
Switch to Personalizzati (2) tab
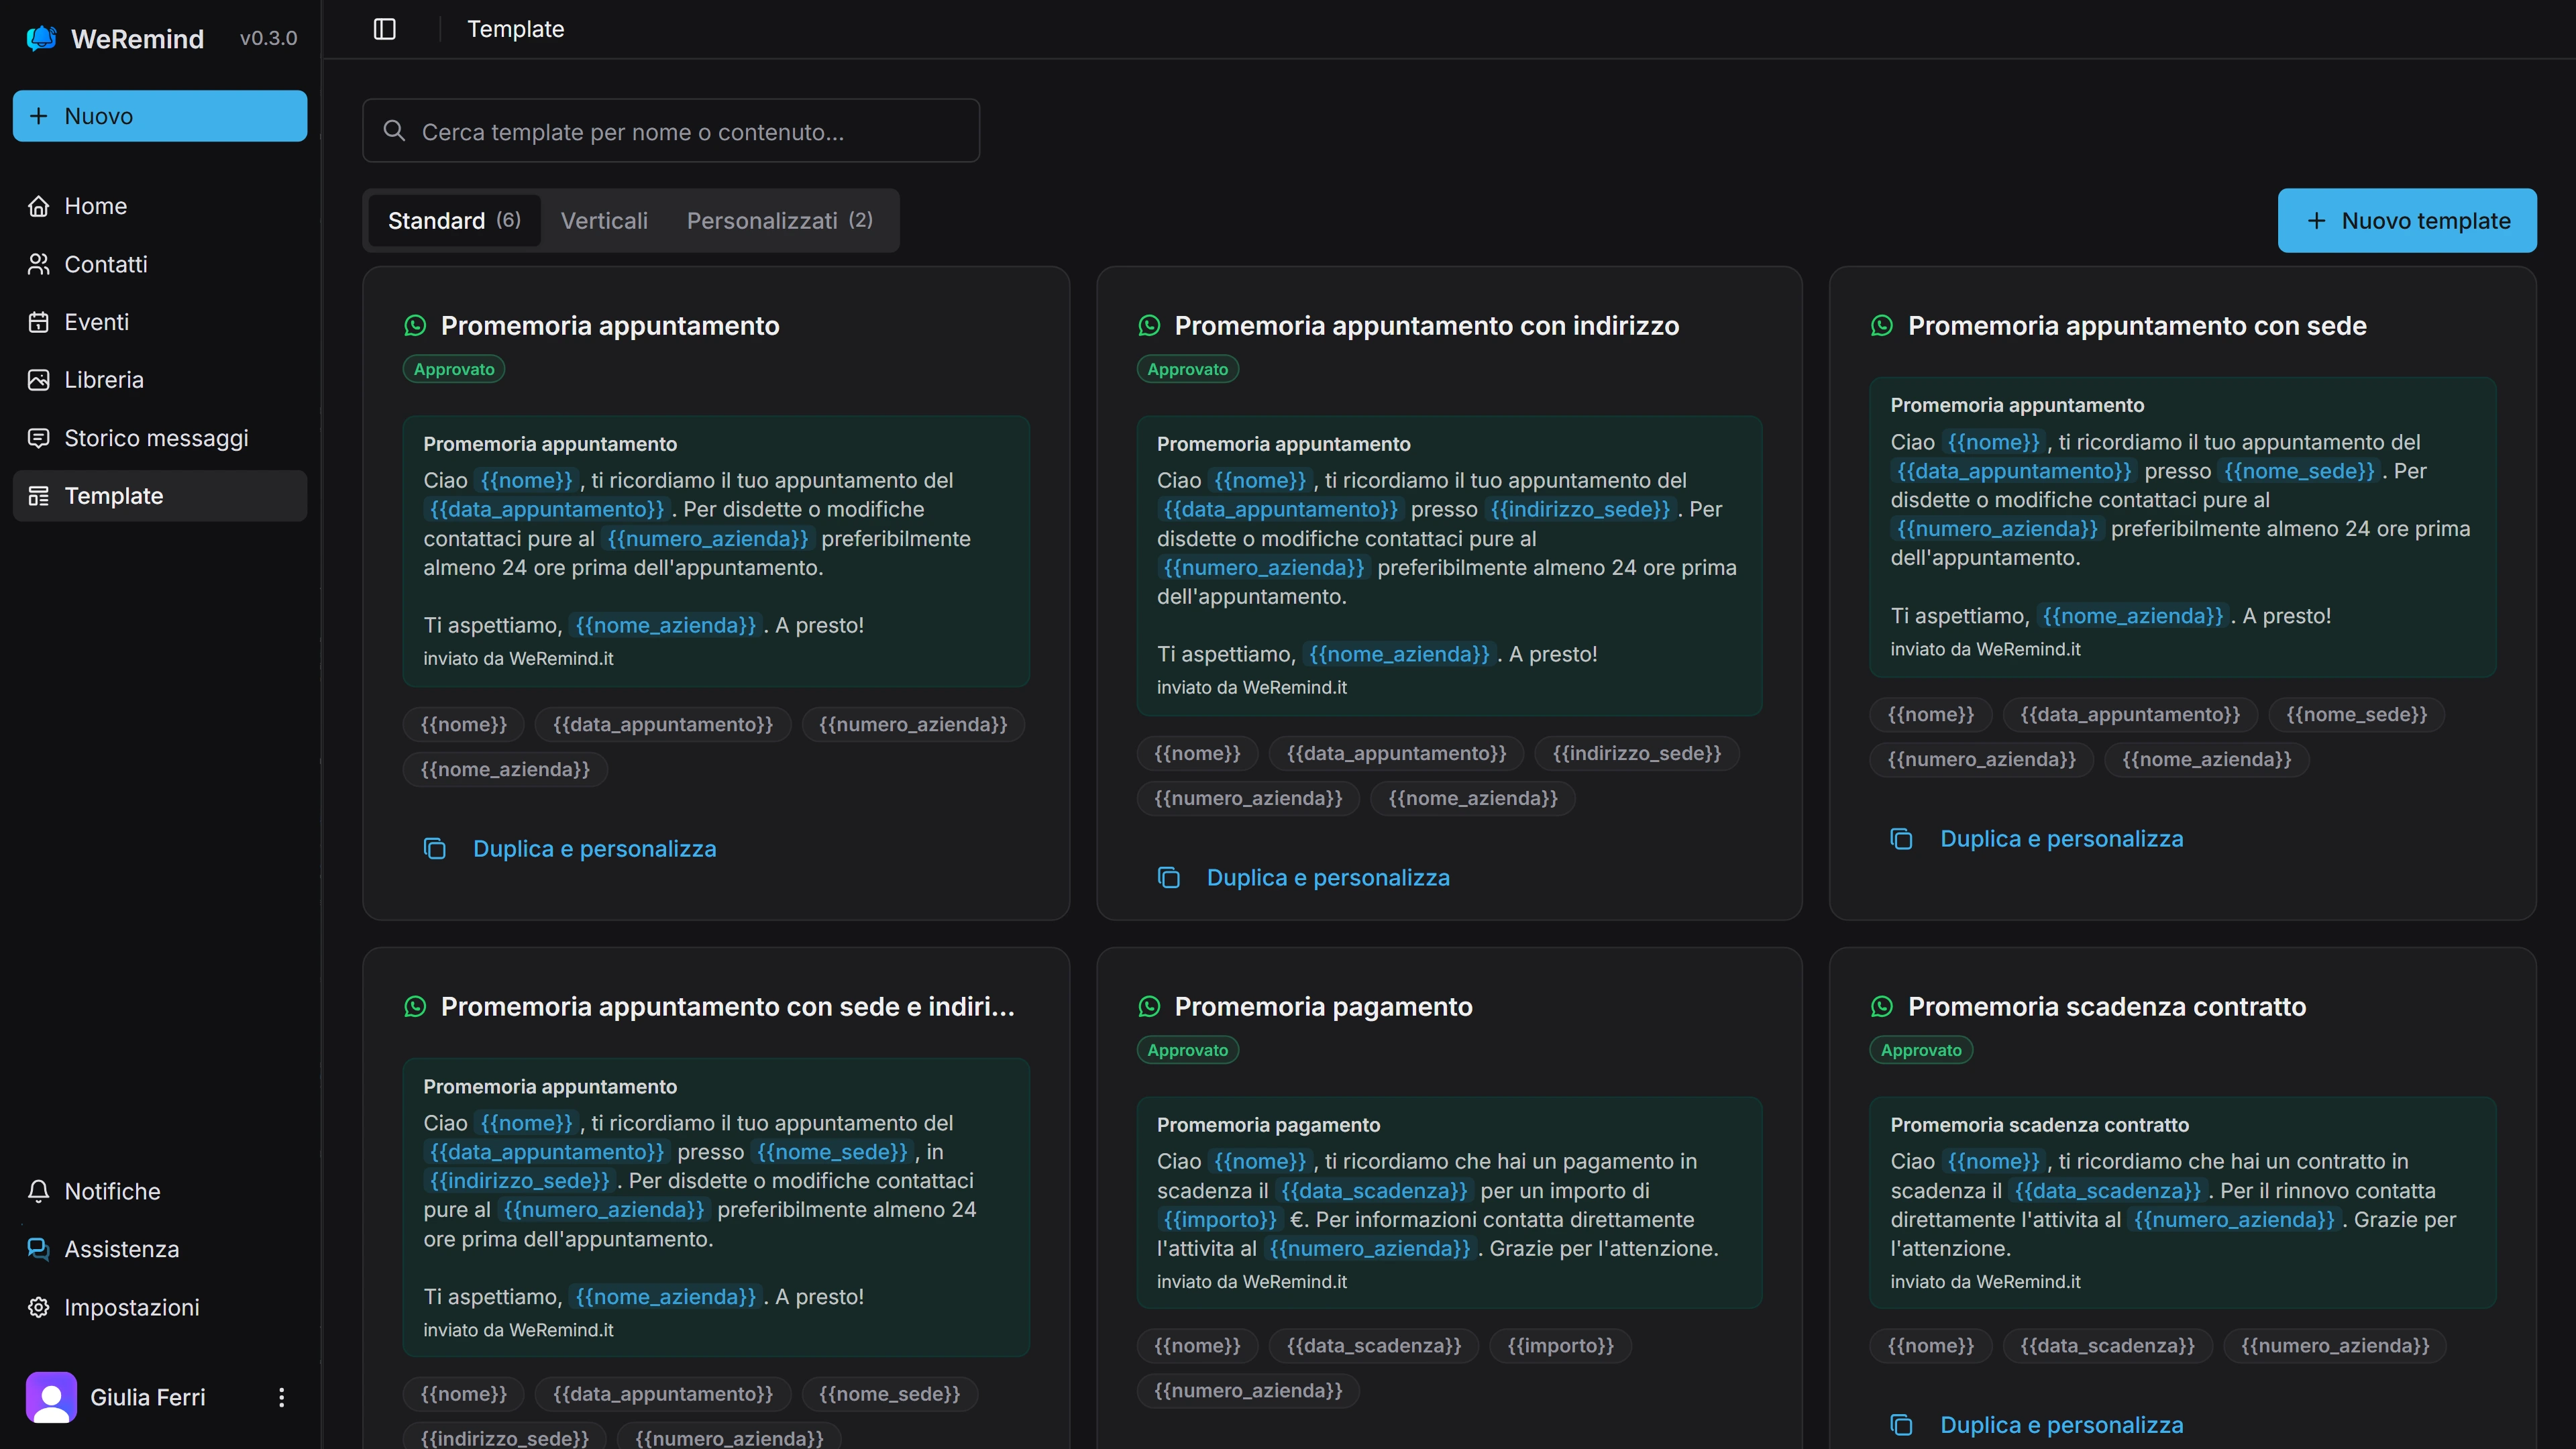(780, 221)
